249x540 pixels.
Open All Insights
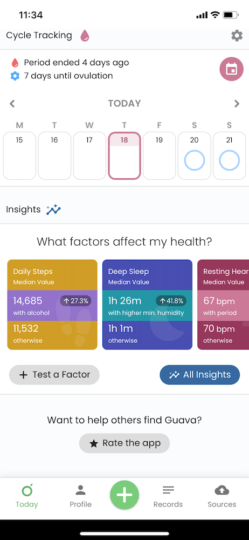(x=200, y=375)
